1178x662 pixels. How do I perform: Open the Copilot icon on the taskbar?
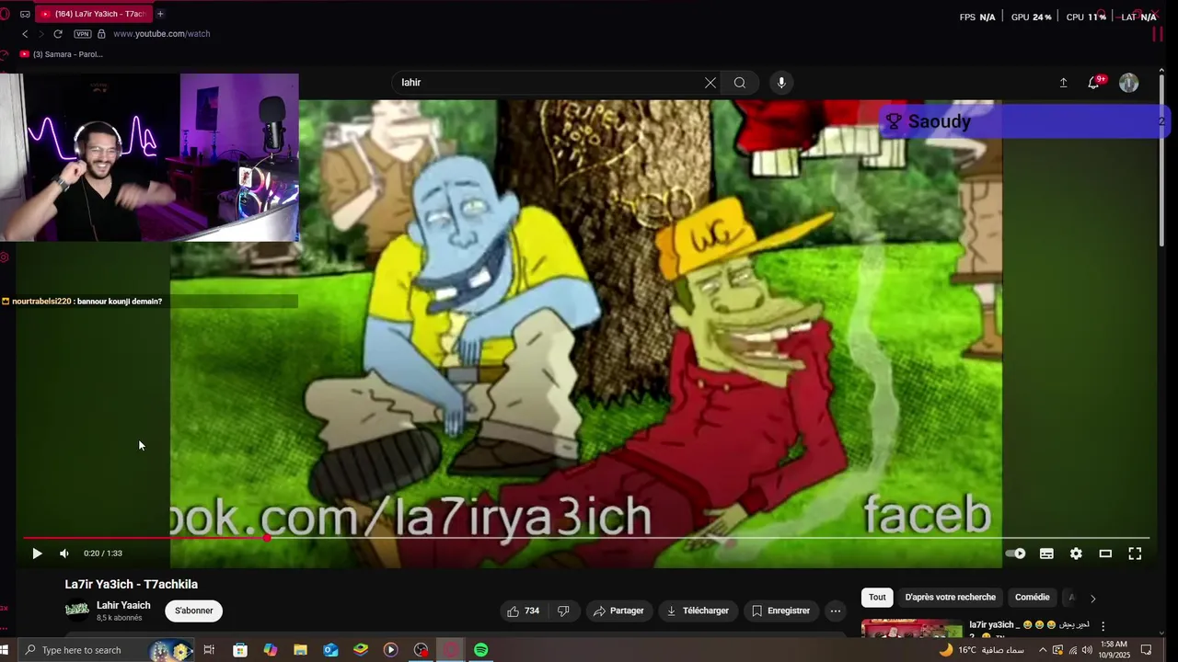(270, 650)
